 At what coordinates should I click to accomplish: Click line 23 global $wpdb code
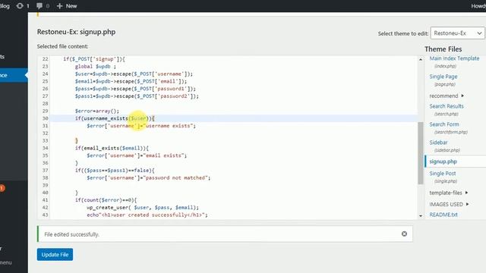[x=95, y=67]
